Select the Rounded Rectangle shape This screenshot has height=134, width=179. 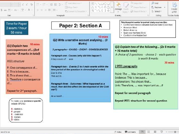pos(108,4)
